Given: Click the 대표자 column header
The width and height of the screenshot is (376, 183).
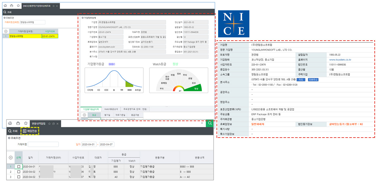Looking at the screenshot, I should coord(98,158).
